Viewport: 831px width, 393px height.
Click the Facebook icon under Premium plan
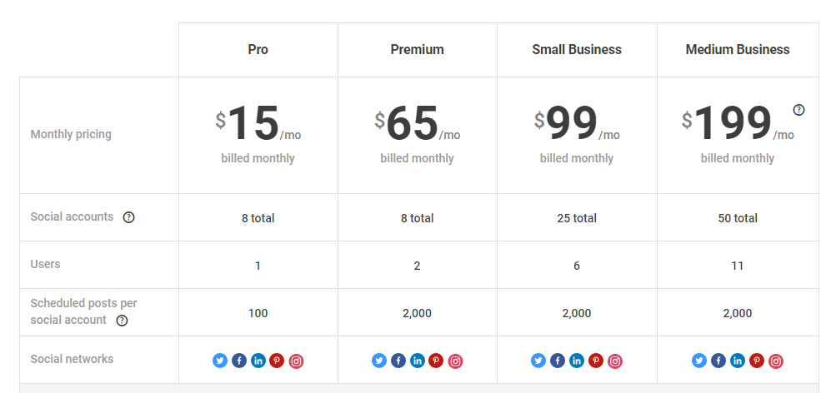(x=398, y=361)
